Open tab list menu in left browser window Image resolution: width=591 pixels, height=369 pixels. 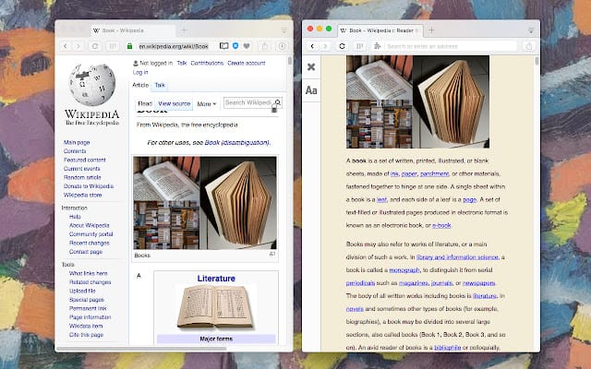pos(281,30)
